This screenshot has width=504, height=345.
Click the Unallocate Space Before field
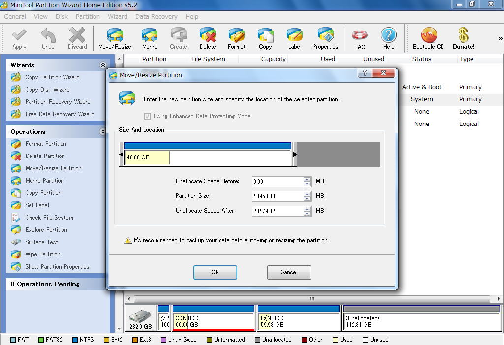pyautogui.click(x=278, y=181)
